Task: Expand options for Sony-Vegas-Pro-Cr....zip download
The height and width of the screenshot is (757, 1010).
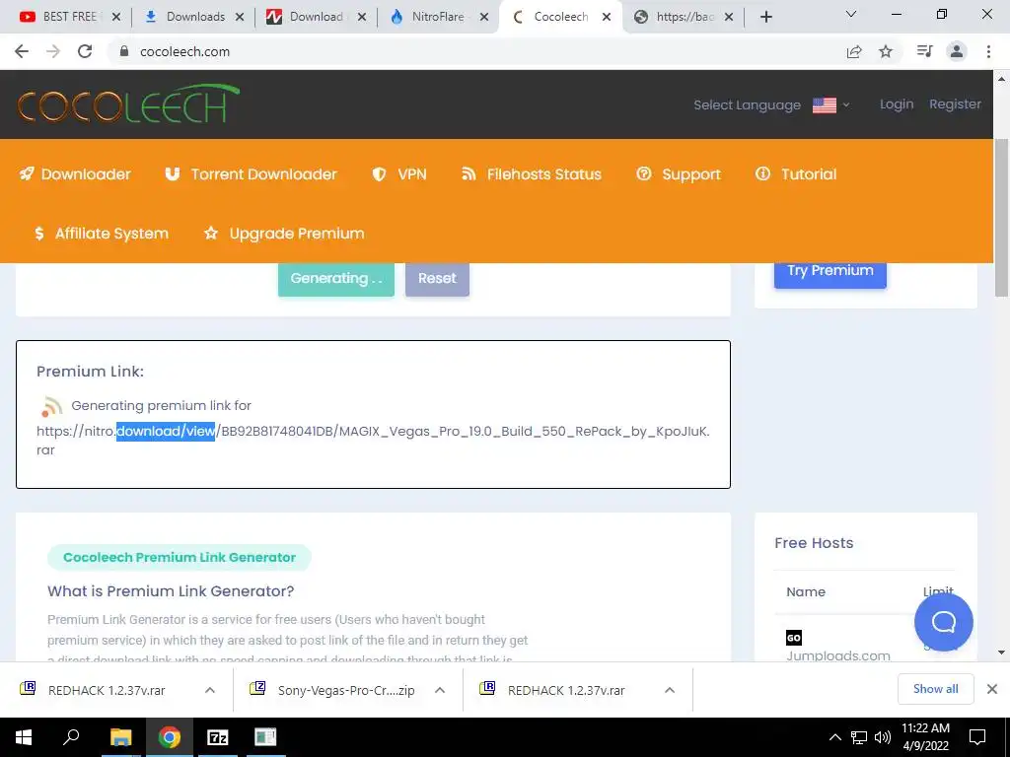Action: click(x=440, y=690)
